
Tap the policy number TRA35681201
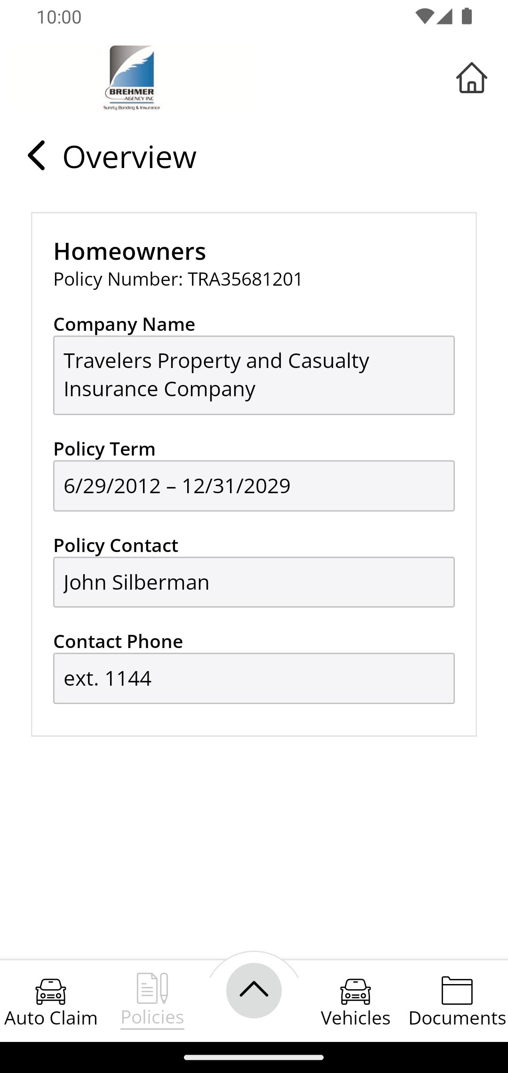click(x=245, y=279)
